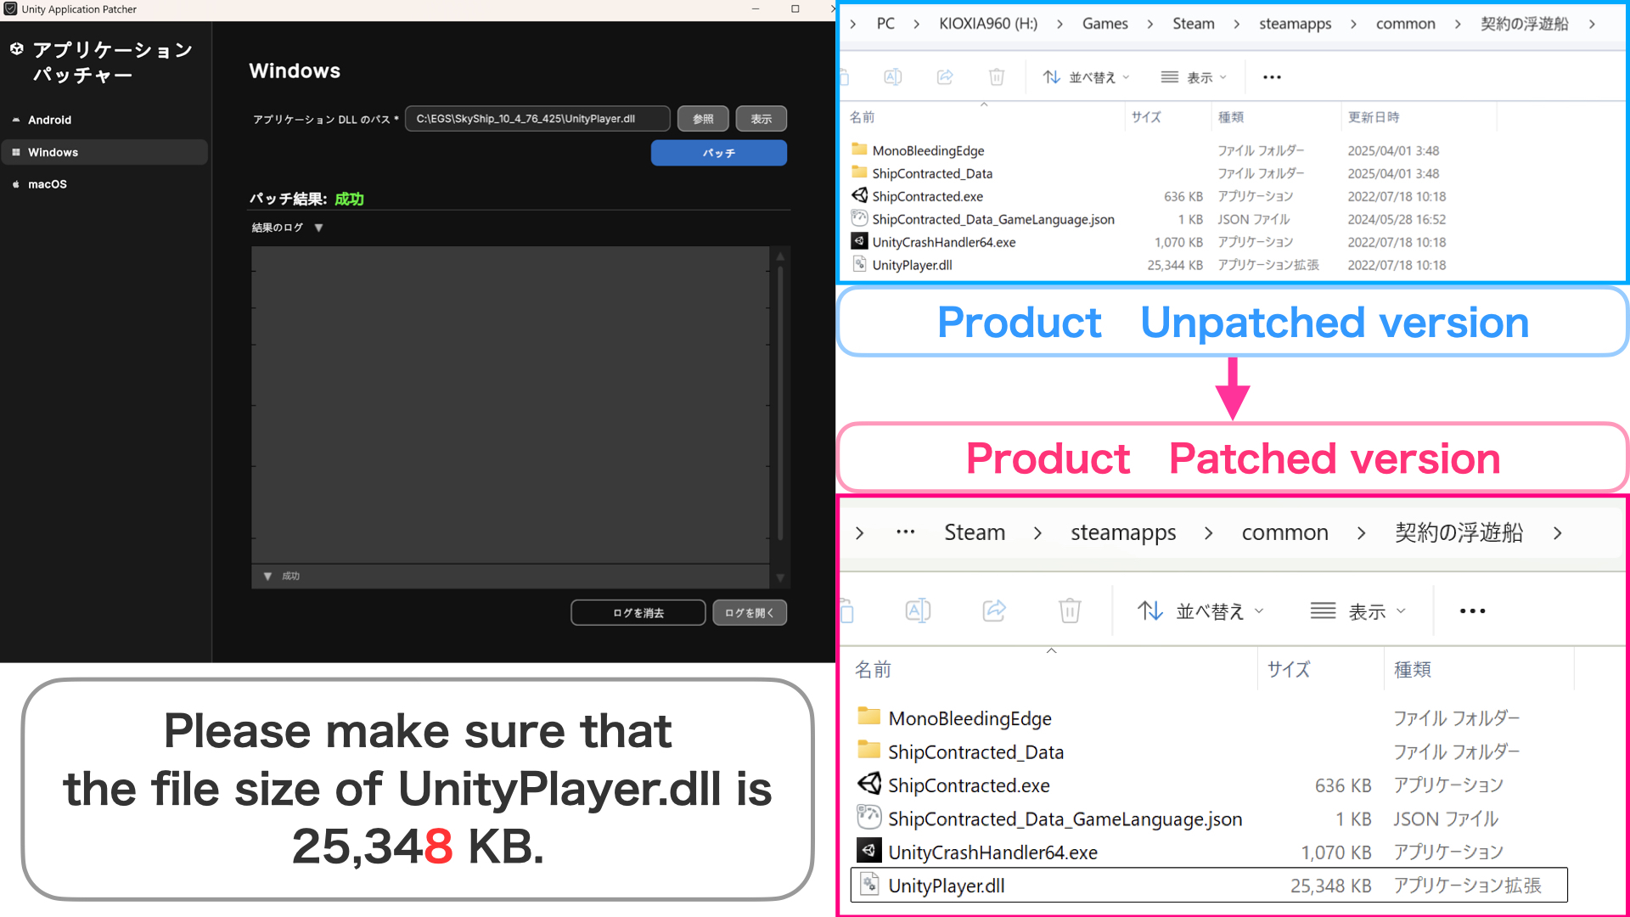Select UnityPlayer.dll in the lower patched file list
The image size is (1630, 917).
pyautogui.click(x=946, y=886)
